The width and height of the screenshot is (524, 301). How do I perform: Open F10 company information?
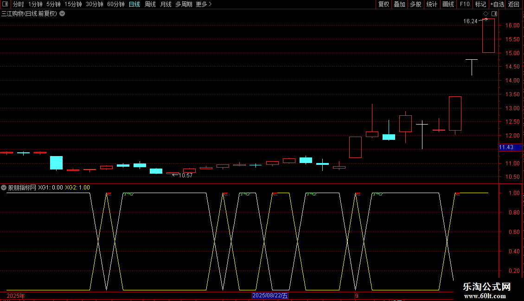tap(465, 4)
